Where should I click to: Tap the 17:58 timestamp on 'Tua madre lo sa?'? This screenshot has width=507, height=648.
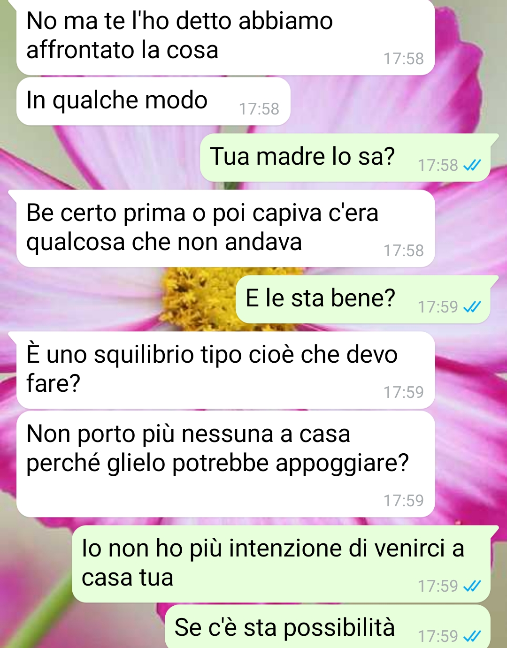(438, 165)
